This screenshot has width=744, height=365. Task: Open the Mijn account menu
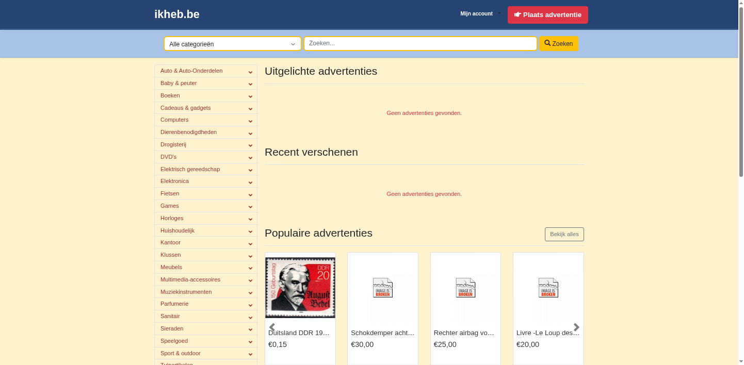[480, 14]
